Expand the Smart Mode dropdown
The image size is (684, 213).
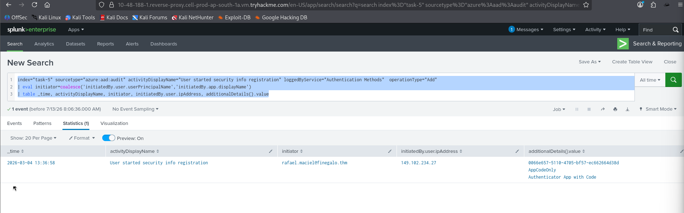pyautogui.click(x=658, y=109)
